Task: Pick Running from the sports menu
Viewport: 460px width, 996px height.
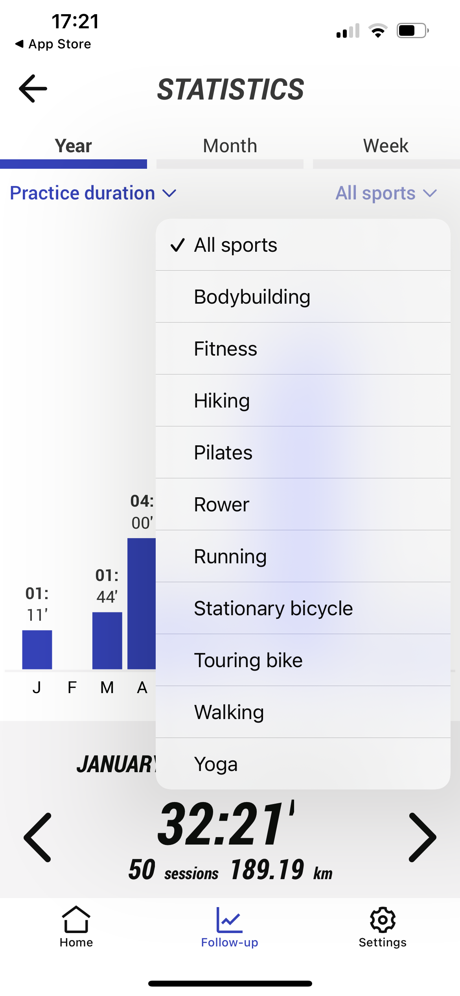Action: 303,557
